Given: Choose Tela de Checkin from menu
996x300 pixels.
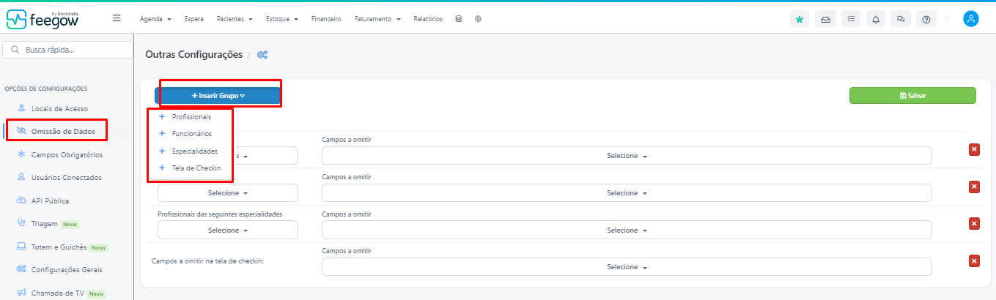Looking at the screenshot, I should tap(191, 168).
